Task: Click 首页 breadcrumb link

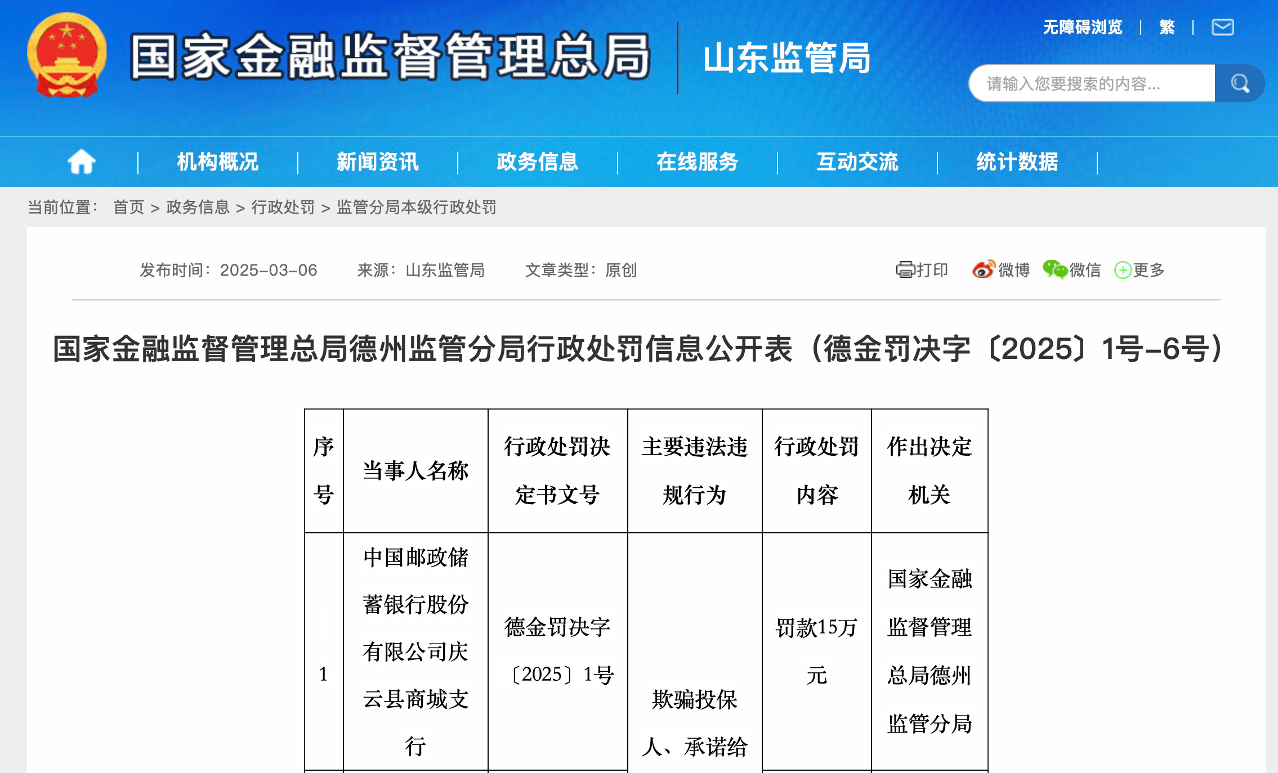Action: point(129,207)
